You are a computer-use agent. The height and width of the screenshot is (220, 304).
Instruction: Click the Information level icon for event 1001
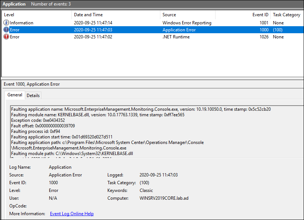[6, 23]
